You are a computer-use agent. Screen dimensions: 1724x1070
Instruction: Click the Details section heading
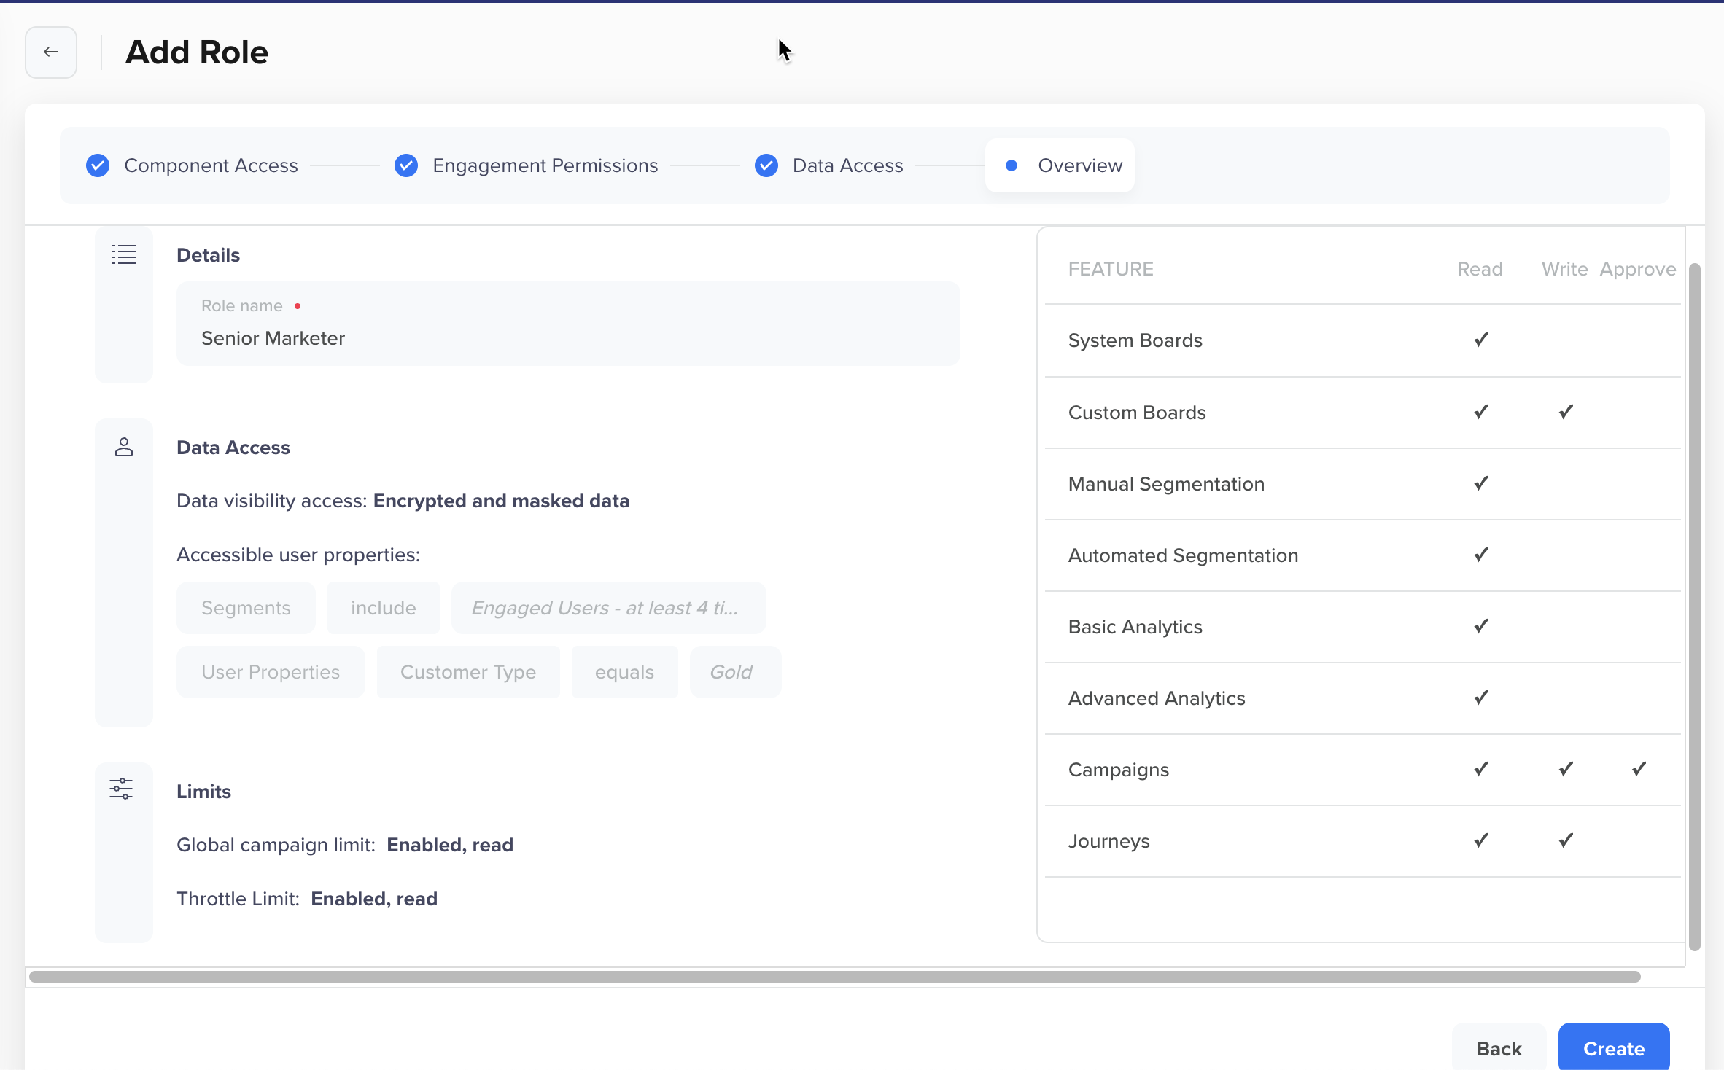(208, 255)
